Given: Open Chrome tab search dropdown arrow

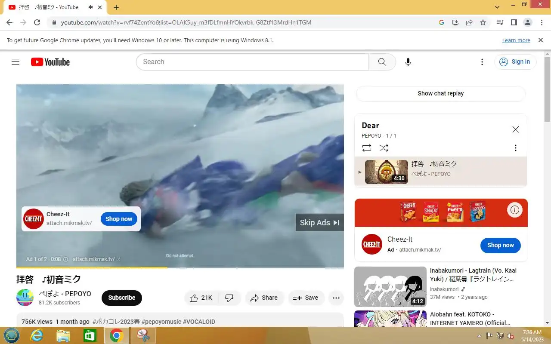Looking at the screenshot, I should pyautogui.click(x=497, y=7).
